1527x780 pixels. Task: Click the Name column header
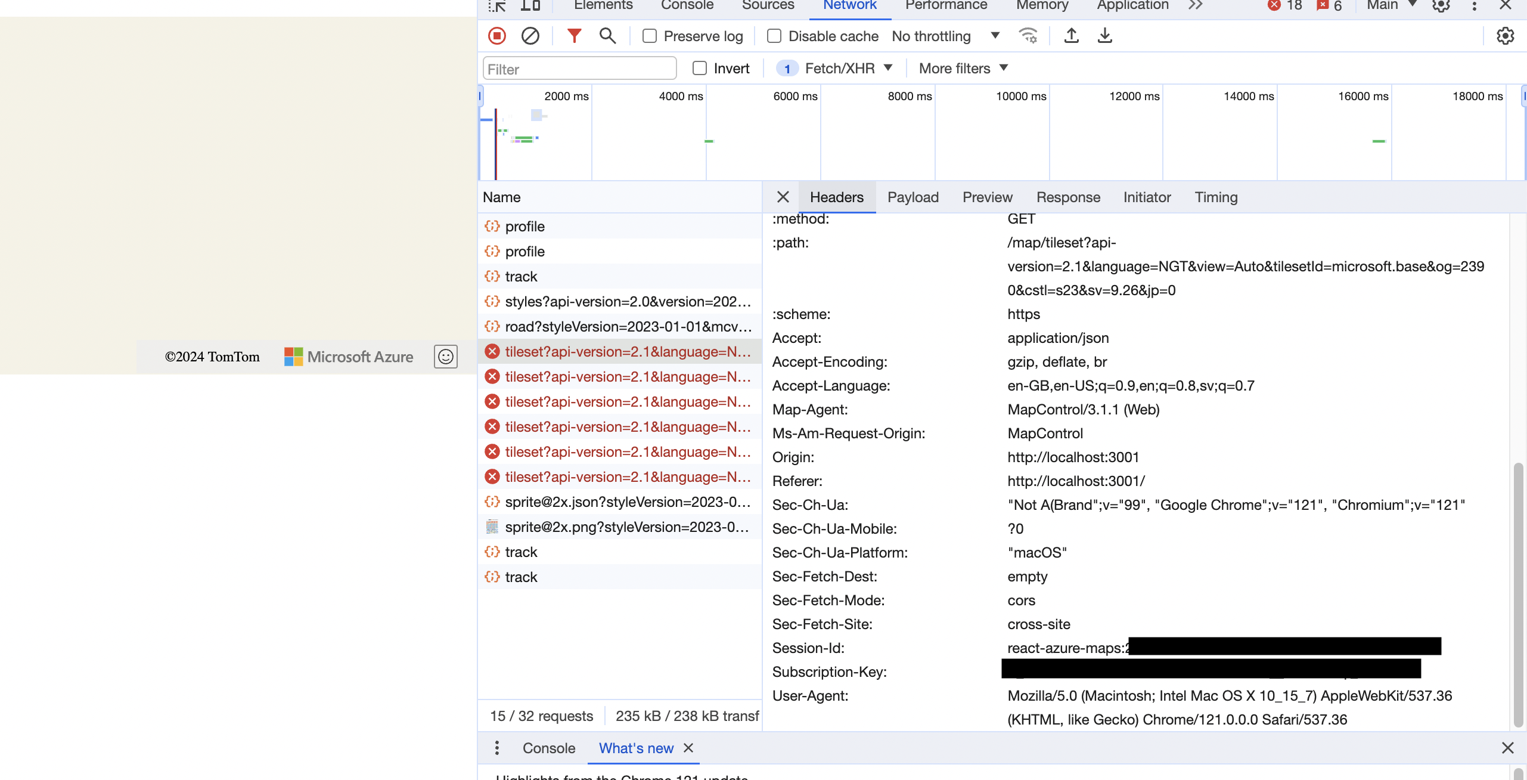click(620, 197)
